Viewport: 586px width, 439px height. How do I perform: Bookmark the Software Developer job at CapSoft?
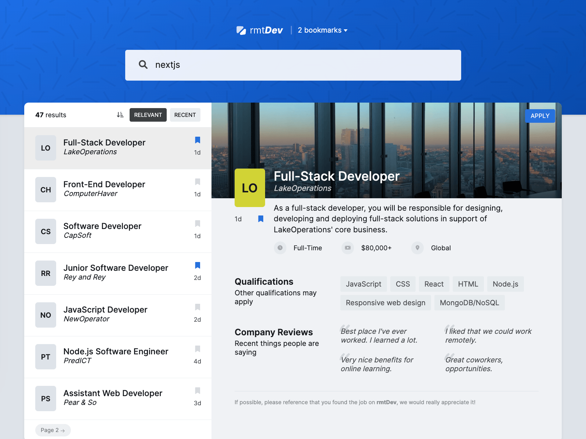[x=198, y=224]
